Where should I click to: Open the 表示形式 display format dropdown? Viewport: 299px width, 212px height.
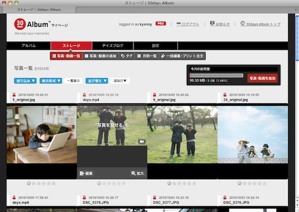(x=51, y=81)
